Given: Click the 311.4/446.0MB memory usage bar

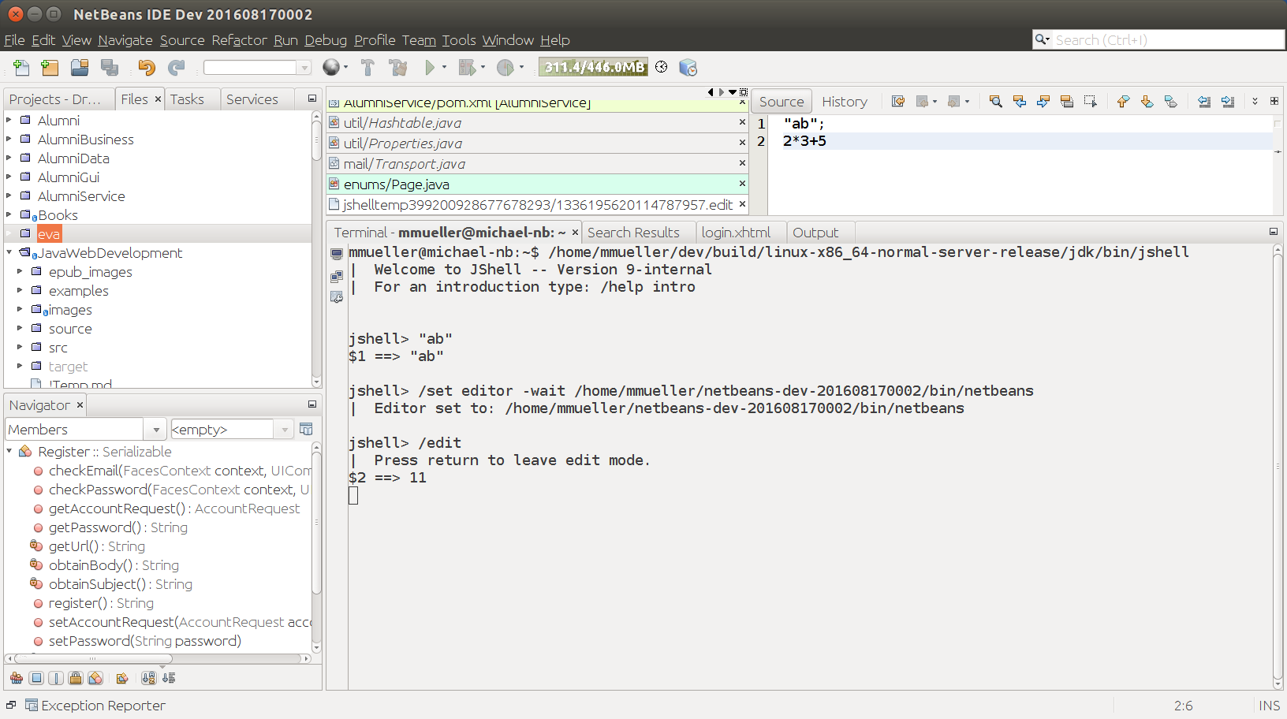Looking at the screenshot, I should [593, 67].
